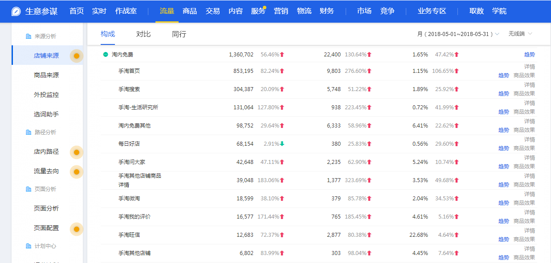The height and width of the screenshot is (263, 551).
Task: Click the orange dot next to 店内路径
Action: tap(77, 152)
